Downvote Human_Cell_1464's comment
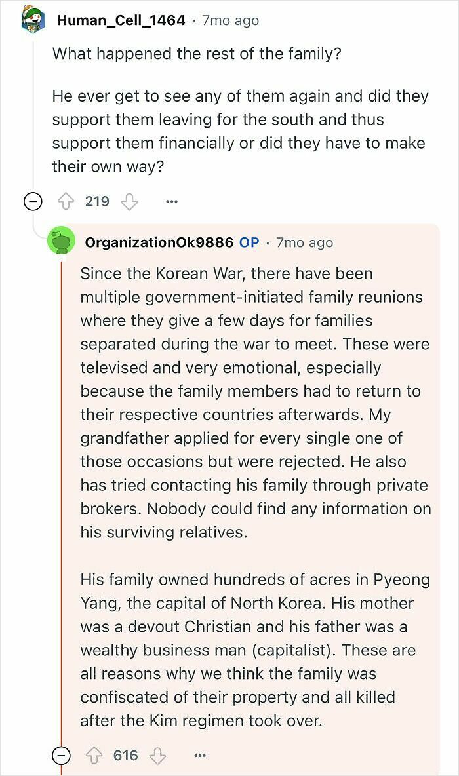 129,201
